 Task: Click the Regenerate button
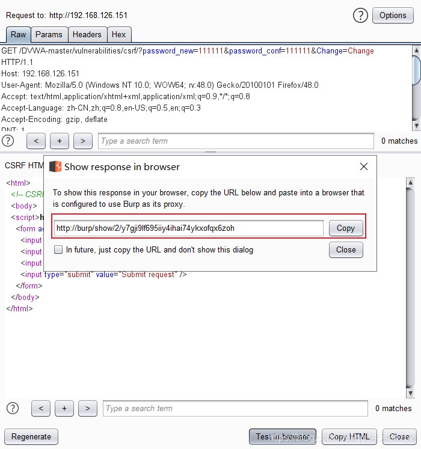31,437
